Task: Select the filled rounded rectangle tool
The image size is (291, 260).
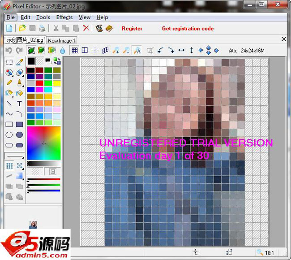Action: (x=20, y=145)
